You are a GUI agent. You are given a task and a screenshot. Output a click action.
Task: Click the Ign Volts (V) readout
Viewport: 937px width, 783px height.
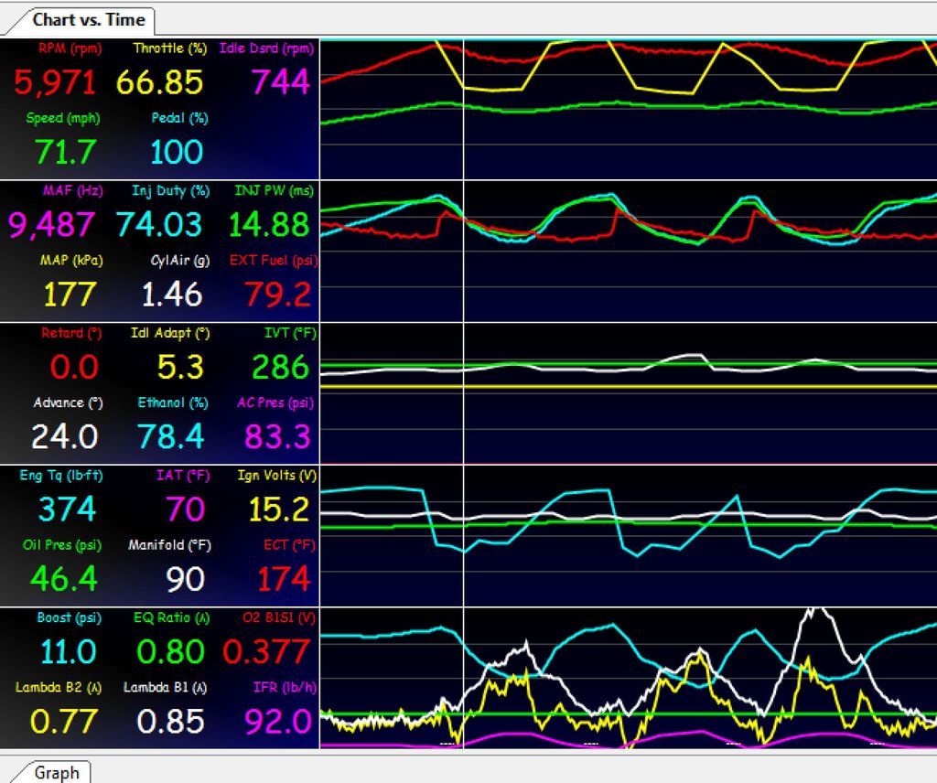coord(275,509)
